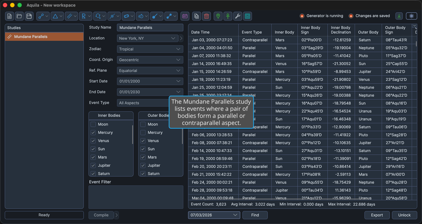Image resolution: width=422 pixels, height=224 pixels.
Task: Check Mercury in Outer Bodies list
Action: [143, 133]
